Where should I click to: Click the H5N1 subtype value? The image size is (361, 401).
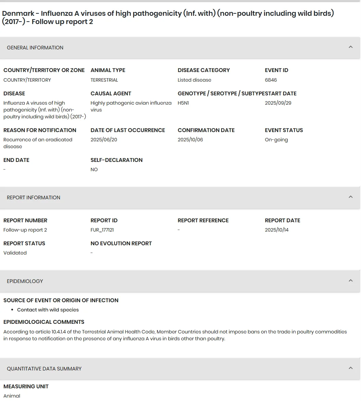click(x=183, y=103)
